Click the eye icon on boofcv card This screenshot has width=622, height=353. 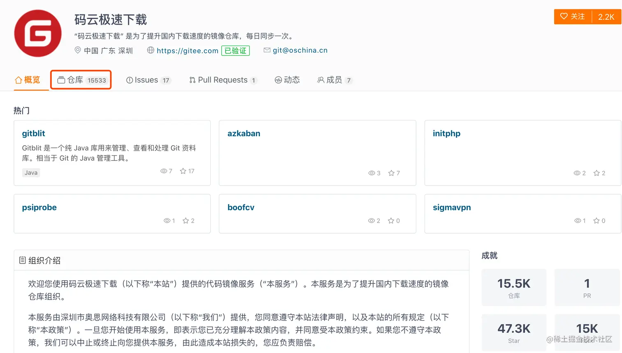coord(371,221)
